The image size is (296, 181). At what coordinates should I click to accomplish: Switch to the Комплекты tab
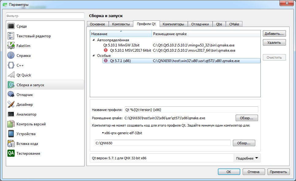tap(121, 24)
